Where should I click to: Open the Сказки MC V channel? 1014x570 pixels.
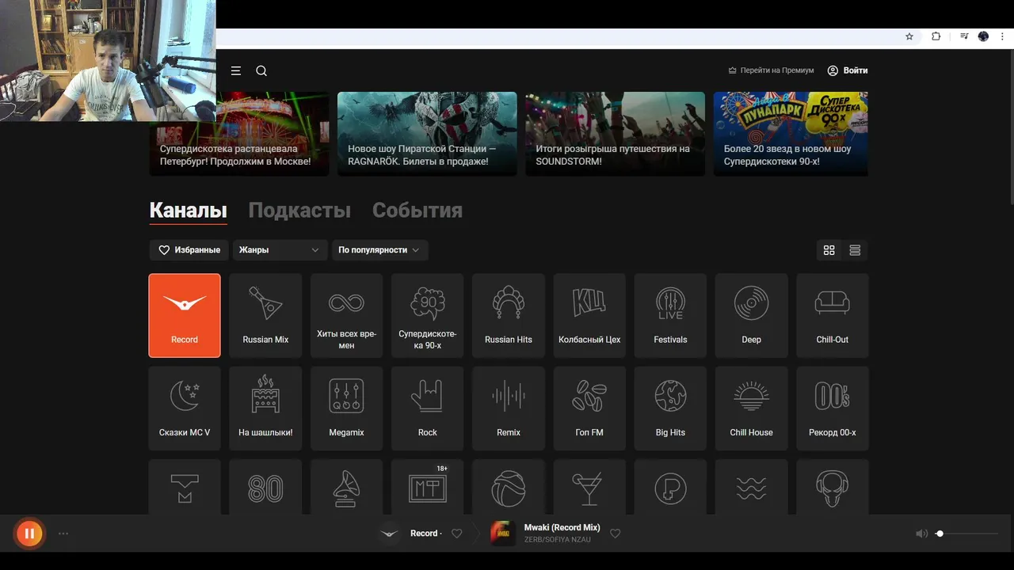(x=185, y=408)
